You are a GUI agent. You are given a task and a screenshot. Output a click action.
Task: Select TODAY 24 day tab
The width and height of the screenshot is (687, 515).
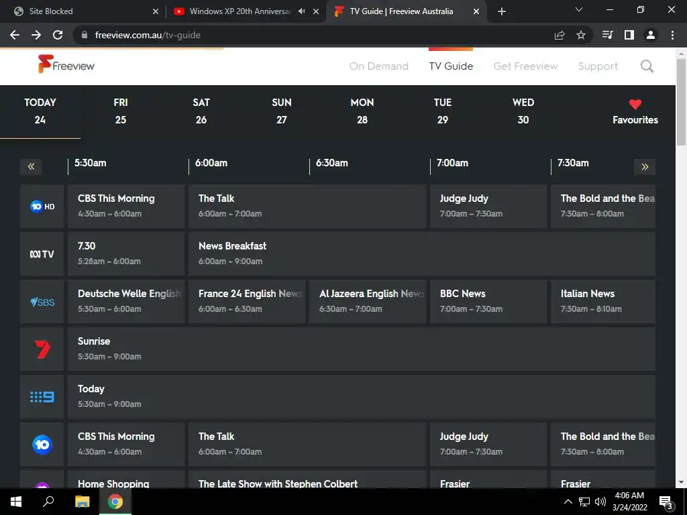click(40, 111)
